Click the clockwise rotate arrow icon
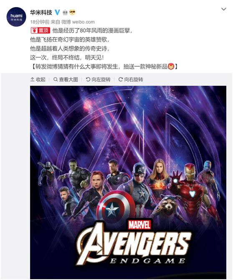Image resolution: width=233 pixels, height=280 pixels. (121, 79)
